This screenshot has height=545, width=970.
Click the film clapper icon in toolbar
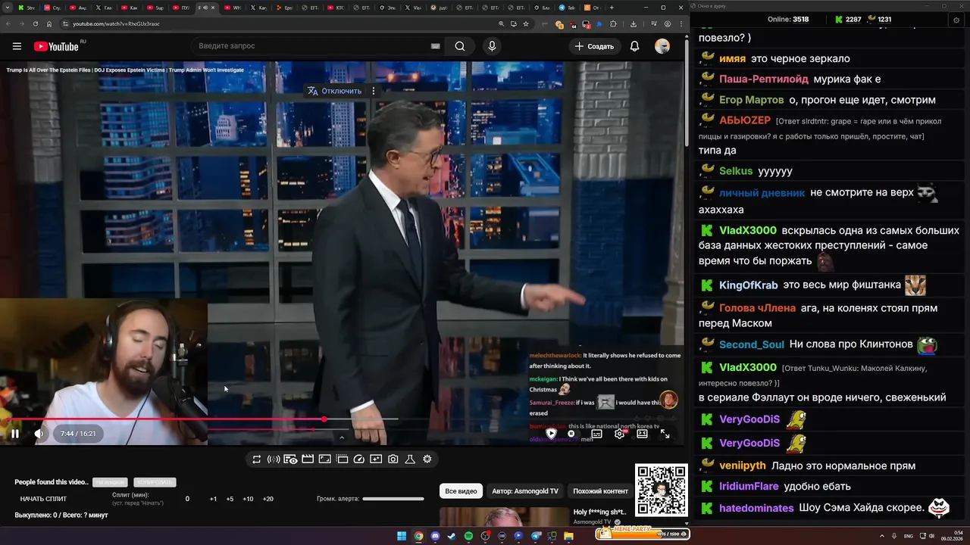pyautogui.click(x=308, y=459)
